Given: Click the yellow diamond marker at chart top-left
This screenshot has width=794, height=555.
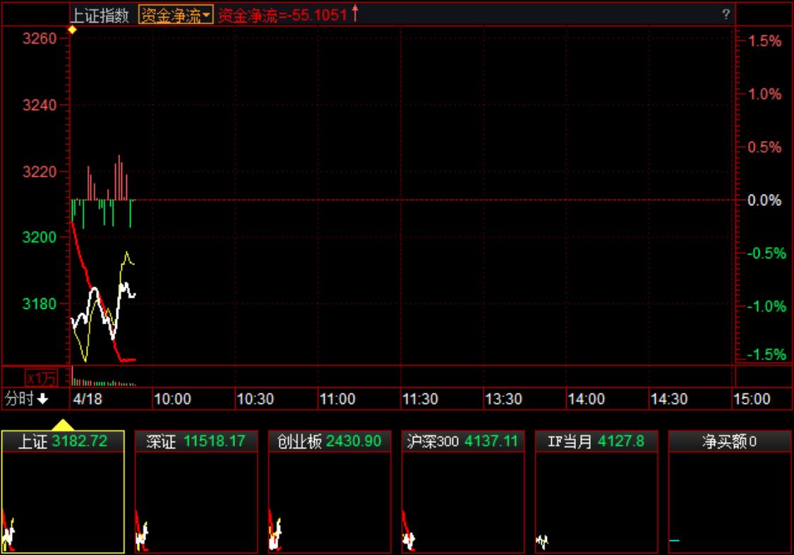Looking at the screenshot, I should [72, 30].
